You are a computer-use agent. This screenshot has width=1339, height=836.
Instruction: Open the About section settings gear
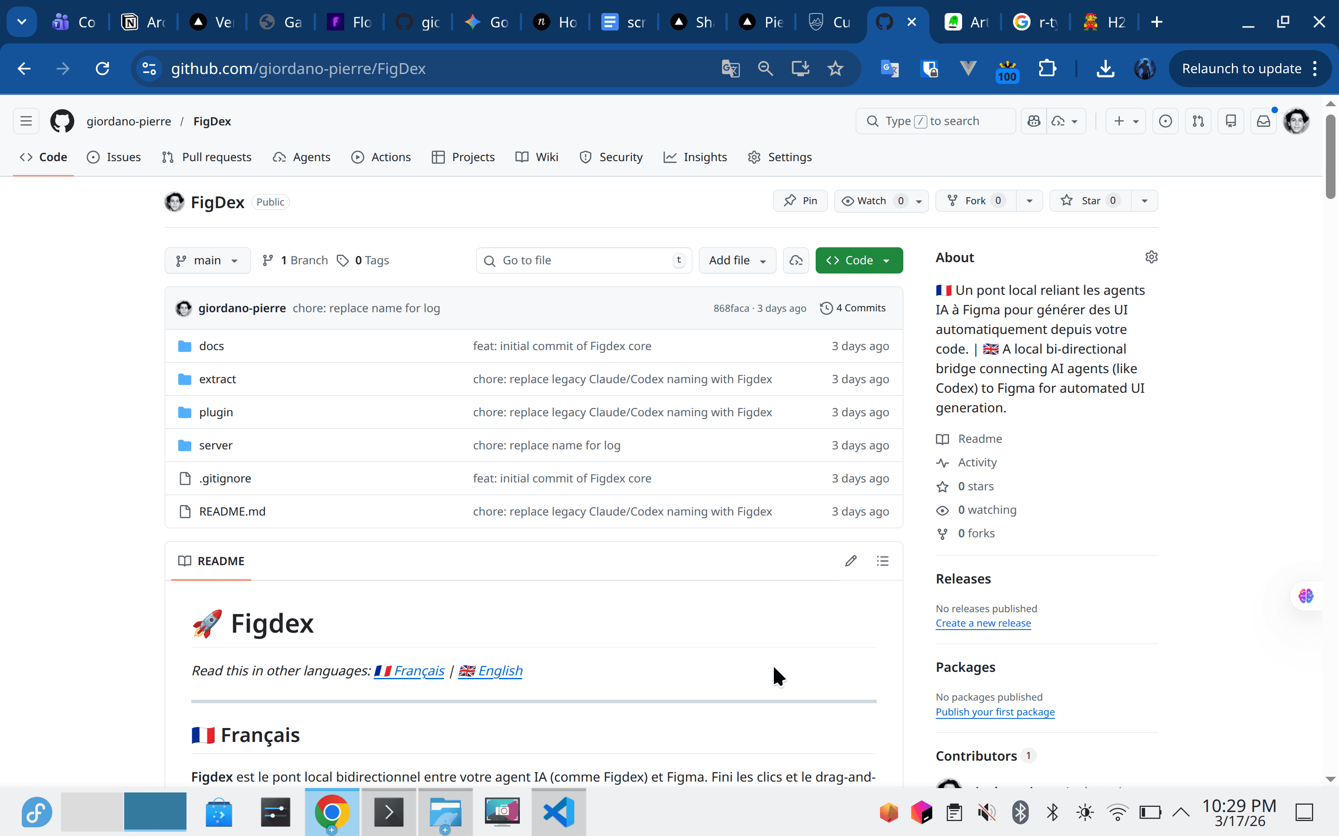[x=1152, y=256]
